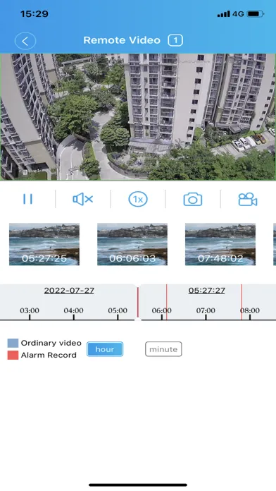Tap the playing remote video feed
Screen dimensions: 276x491
point(138,117)
